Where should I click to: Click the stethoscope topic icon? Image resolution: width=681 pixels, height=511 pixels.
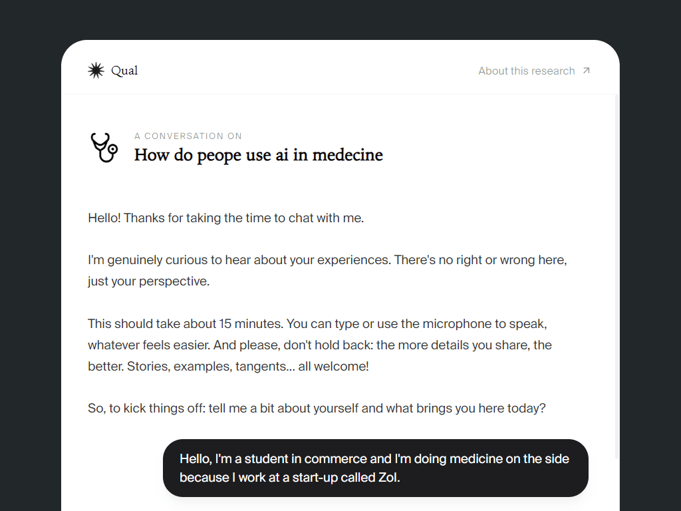(104, 147)
